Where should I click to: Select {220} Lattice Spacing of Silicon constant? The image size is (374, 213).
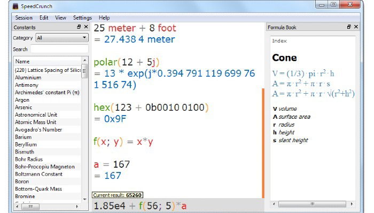click(x=48, y=70)
